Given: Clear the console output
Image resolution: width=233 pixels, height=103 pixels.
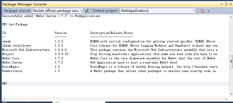Looking at the screenshot, I should point(202,11).
